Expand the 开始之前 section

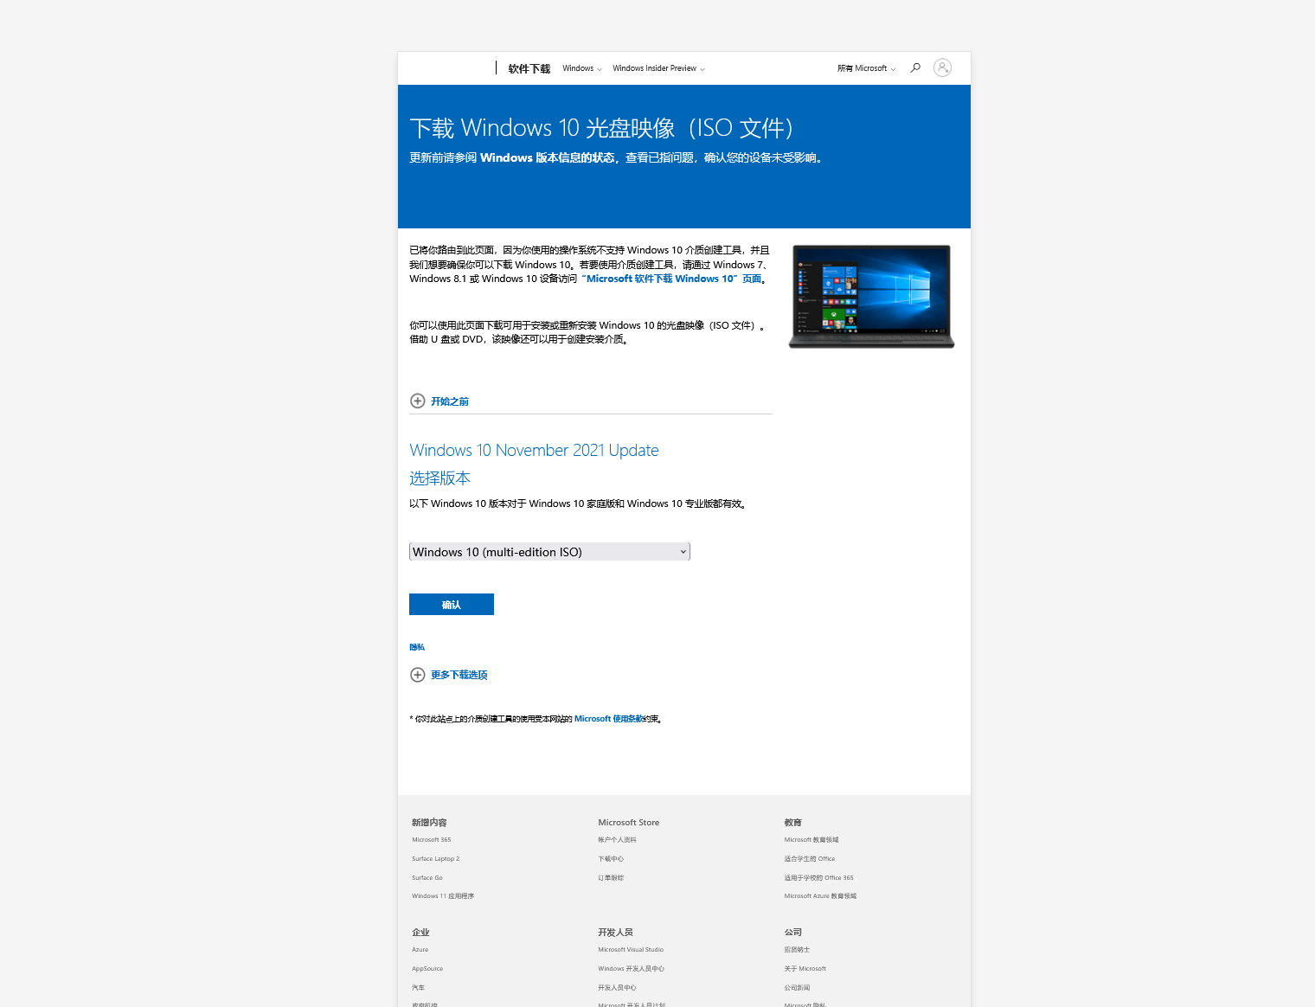coord(450,401)
